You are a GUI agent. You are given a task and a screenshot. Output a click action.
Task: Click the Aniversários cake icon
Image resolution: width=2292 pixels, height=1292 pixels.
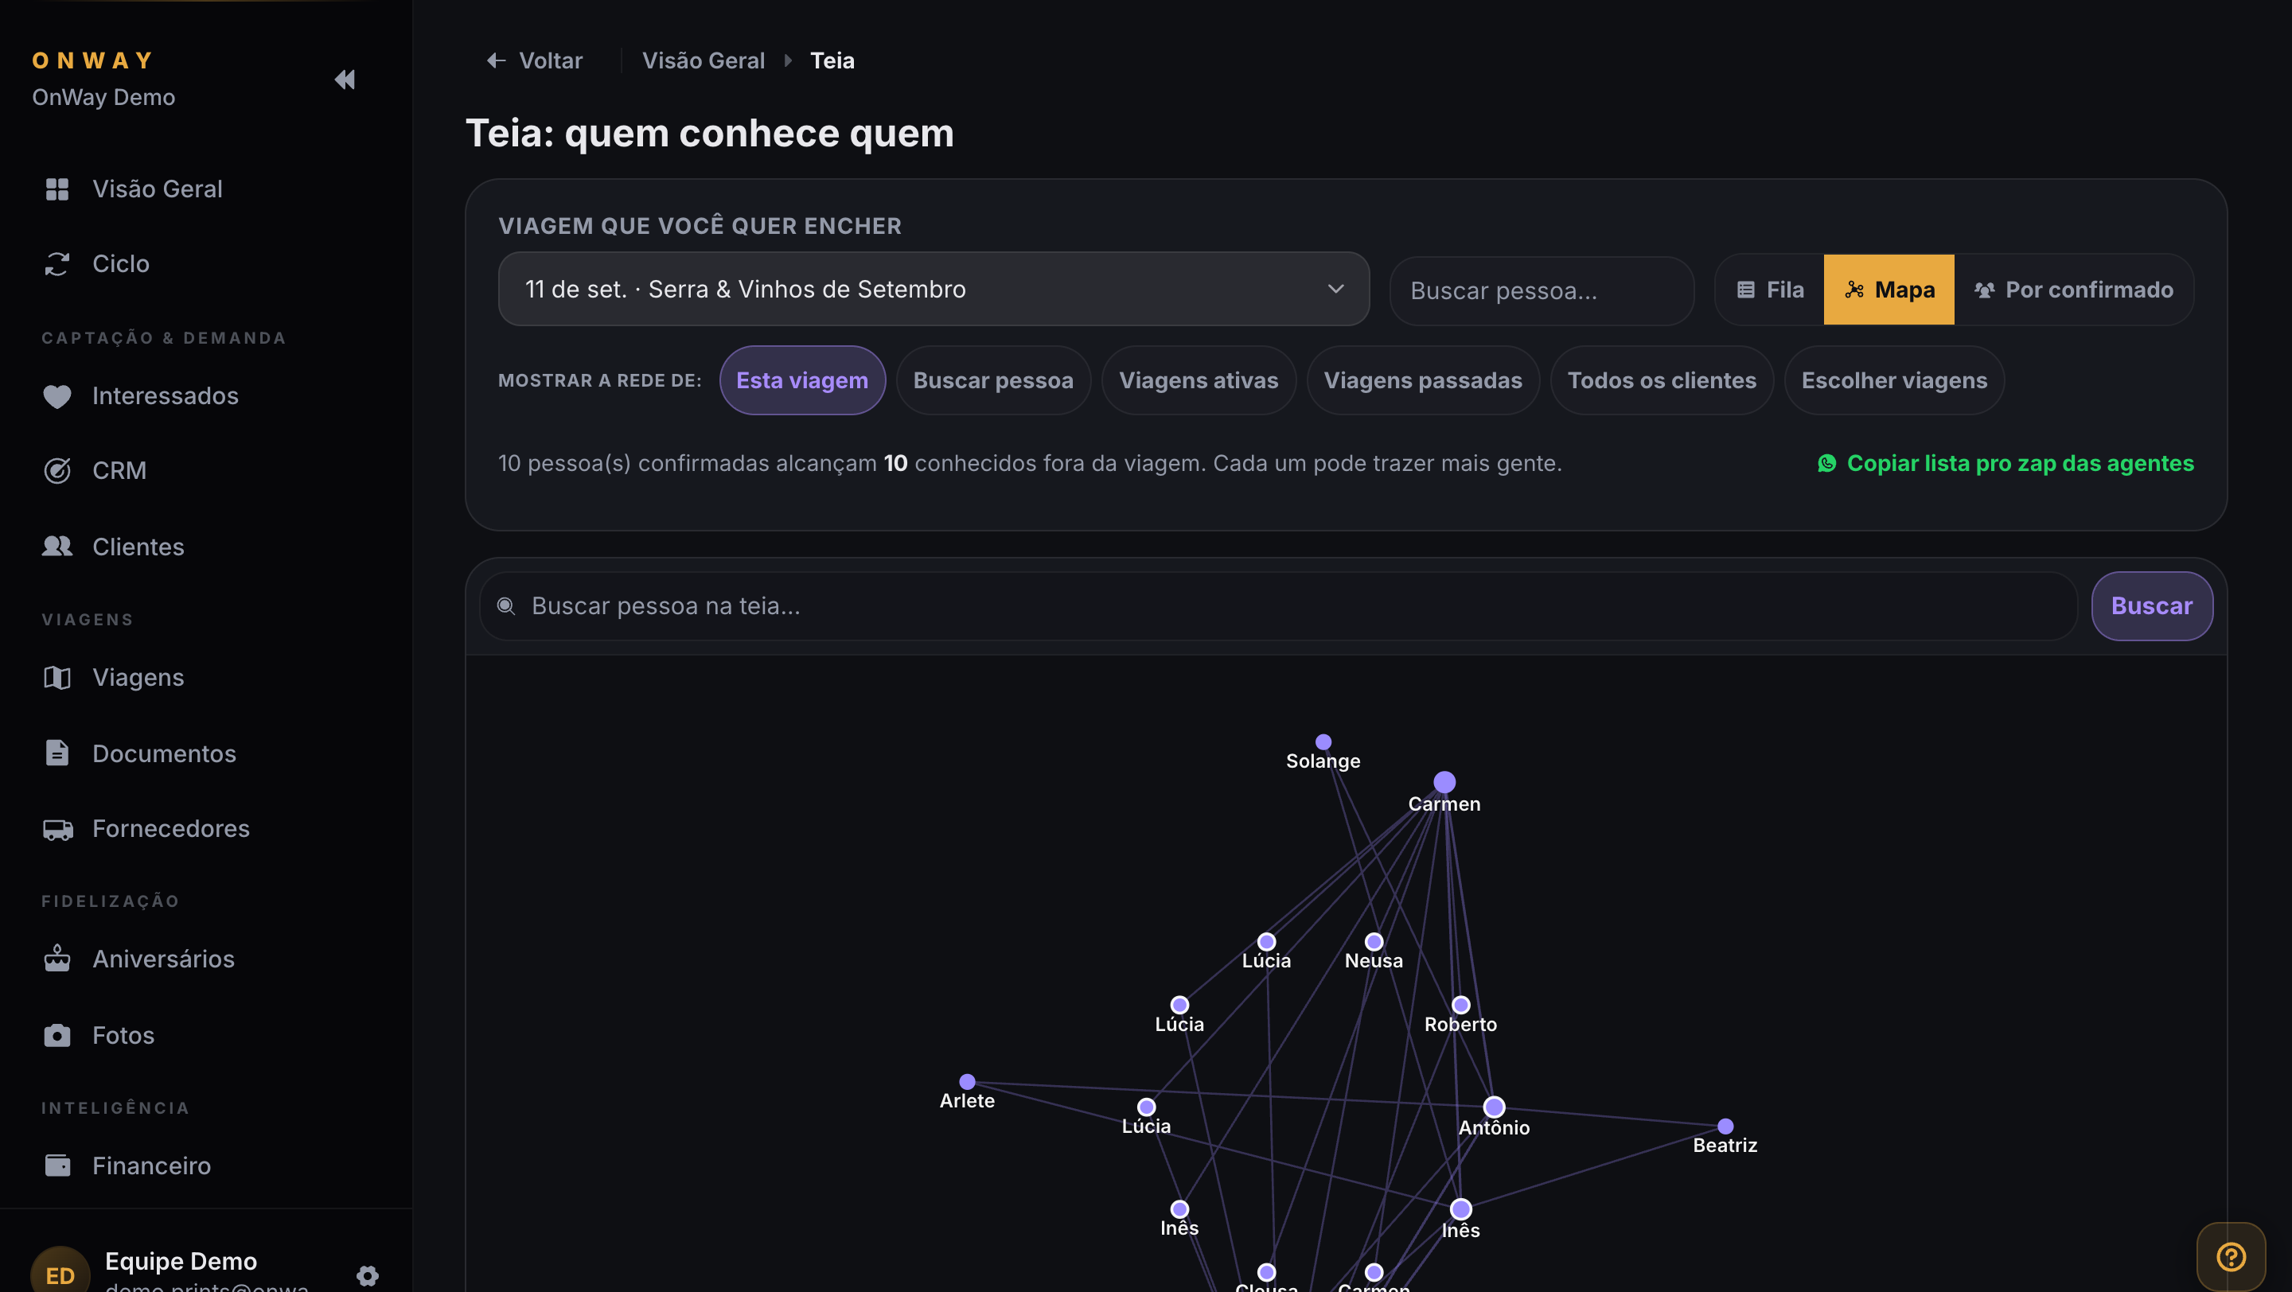[57, 959]
